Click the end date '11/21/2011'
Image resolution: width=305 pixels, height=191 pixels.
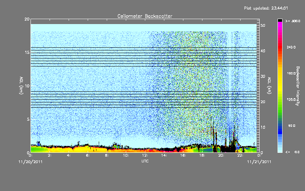259,162
